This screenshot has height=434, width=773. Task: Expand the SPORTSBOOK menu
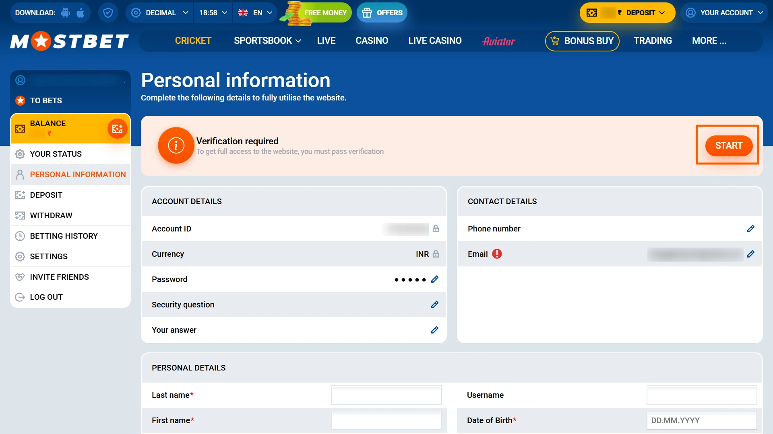point(267,41)
